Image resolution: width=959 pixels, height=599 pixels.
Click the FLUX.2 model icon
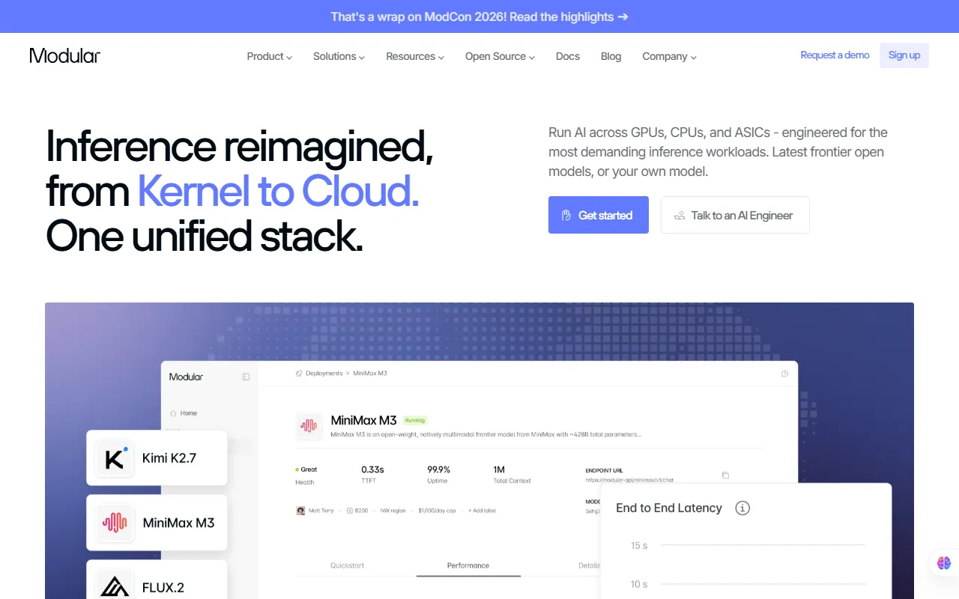pos(115,585)
